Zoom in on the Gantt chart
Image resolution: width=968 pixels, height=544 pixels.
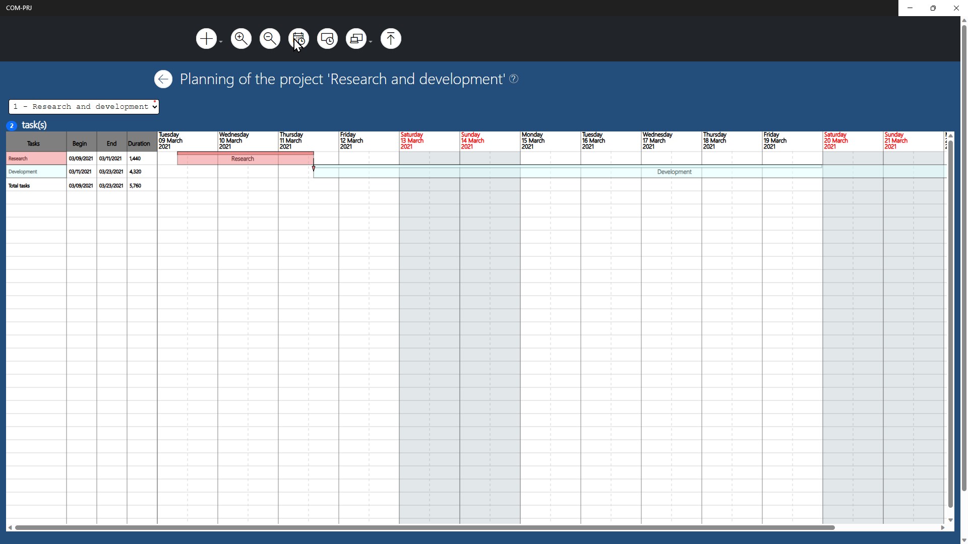click(x=241, y=39)
